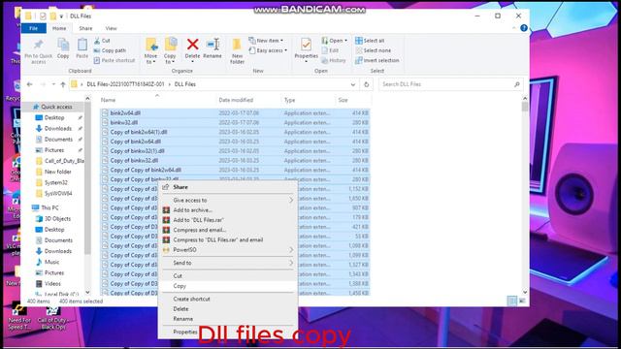Screen dimensions: 621x349
Task: Open the File tab
Action: pos(34,28)
